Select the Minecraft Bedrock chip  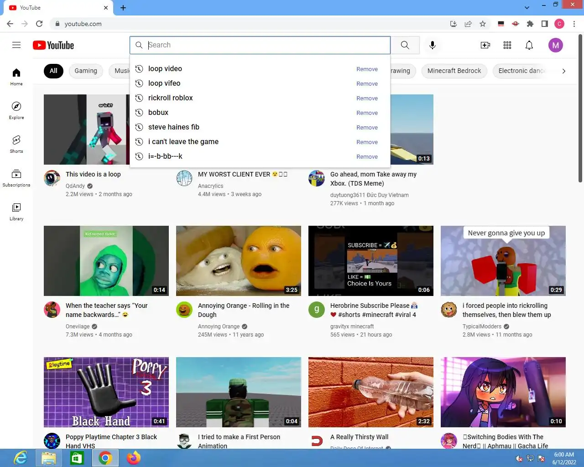[454, 71]
